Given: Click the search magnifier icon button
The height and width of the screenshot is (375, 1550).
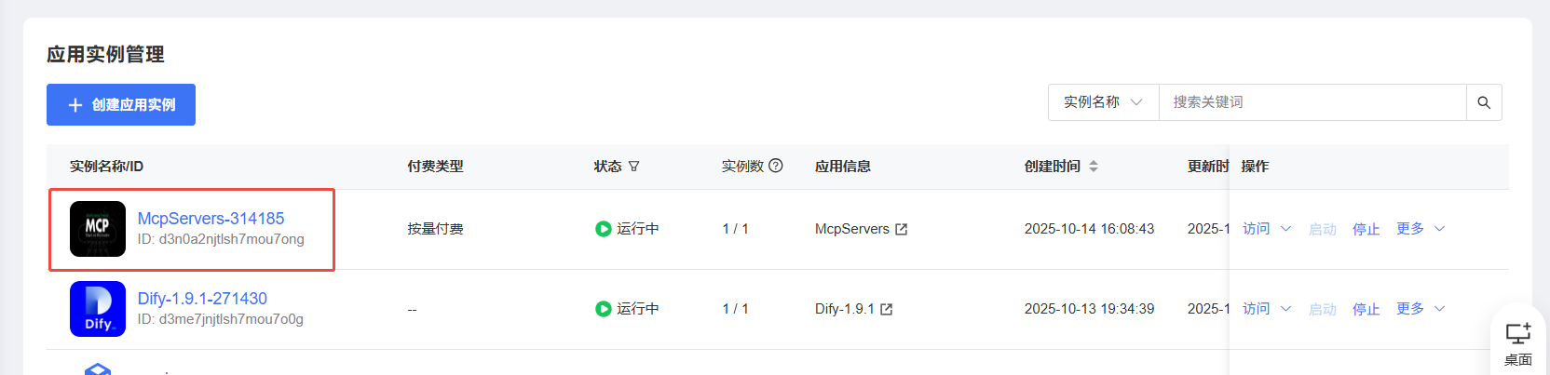Looking at the screenshot, I should (1484, 102).
